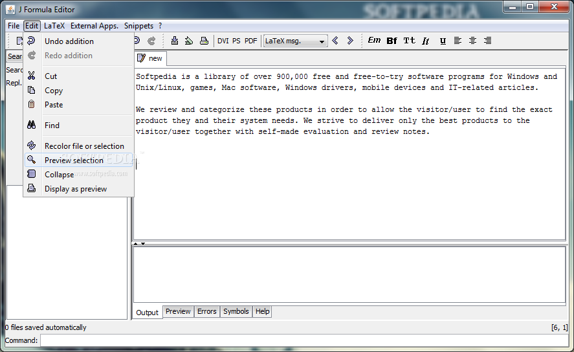Click the clipboard icon beside Paste
The width and height of the screenshot is (574, 352).
(x=32, y=104)
